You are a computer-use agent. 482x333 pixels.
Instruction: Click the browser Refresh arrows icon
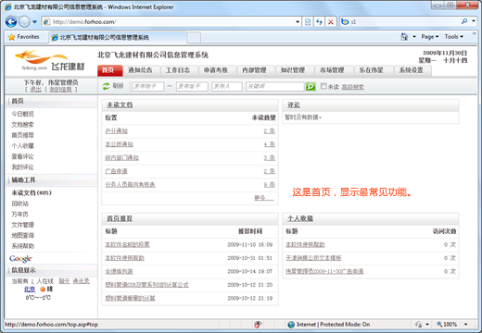coord(319,21)
